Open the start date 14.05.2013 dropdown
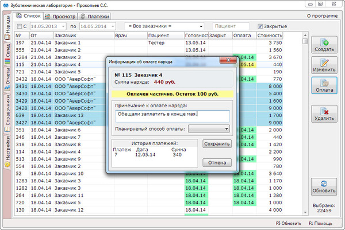 (x=63, y=26)
